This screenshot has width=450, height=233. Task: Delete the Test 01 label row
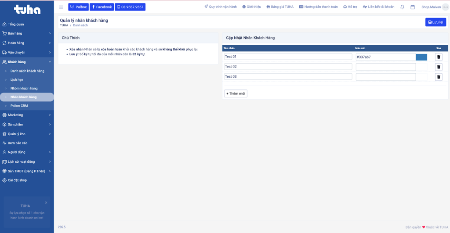click(x=439, y=57)
